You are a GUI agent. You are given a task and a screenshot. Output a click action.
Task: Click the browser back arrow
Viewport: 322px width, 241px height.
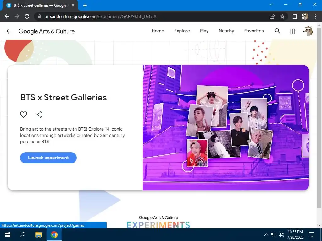(x=7, y=16)
